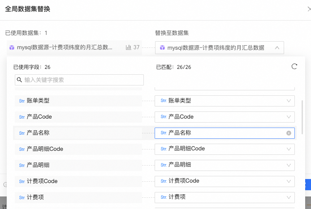Click the 已使用数据集: 1 label
311x209 pixels.
(26, 33)
